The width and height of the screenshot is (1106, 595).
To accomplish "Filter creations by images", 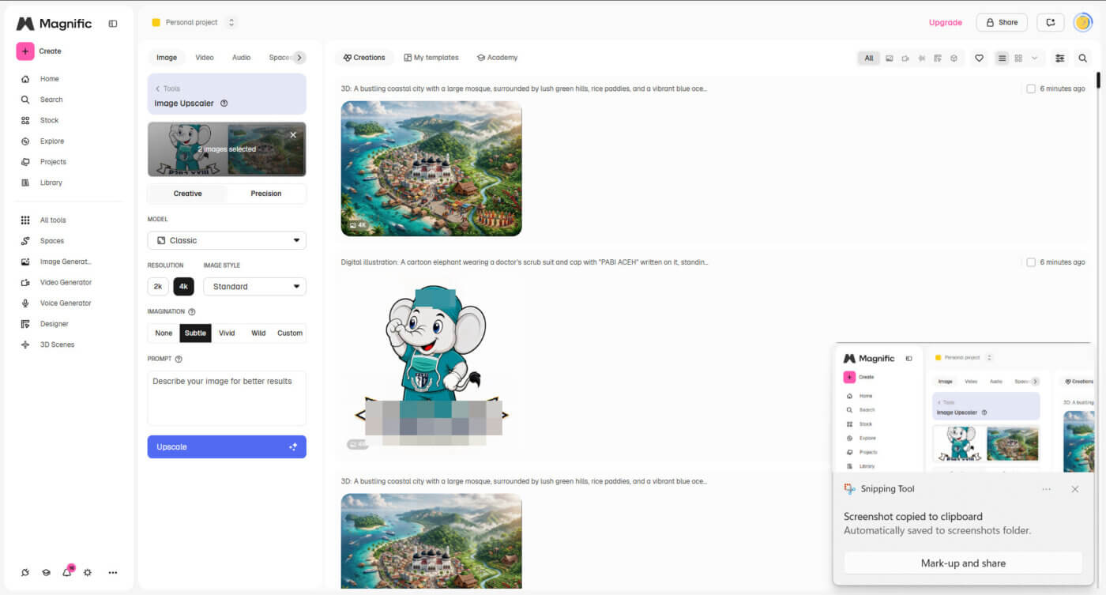I will point(889,58).
